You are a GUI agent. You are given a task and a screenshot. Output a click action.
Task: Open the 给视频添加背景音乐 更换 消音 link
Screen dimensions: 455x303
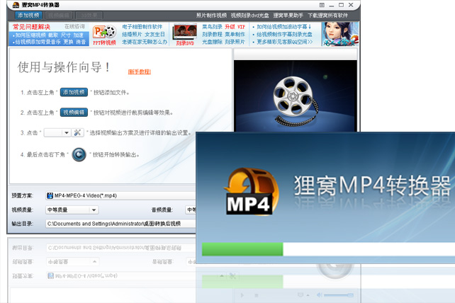[x=50, y=42]
